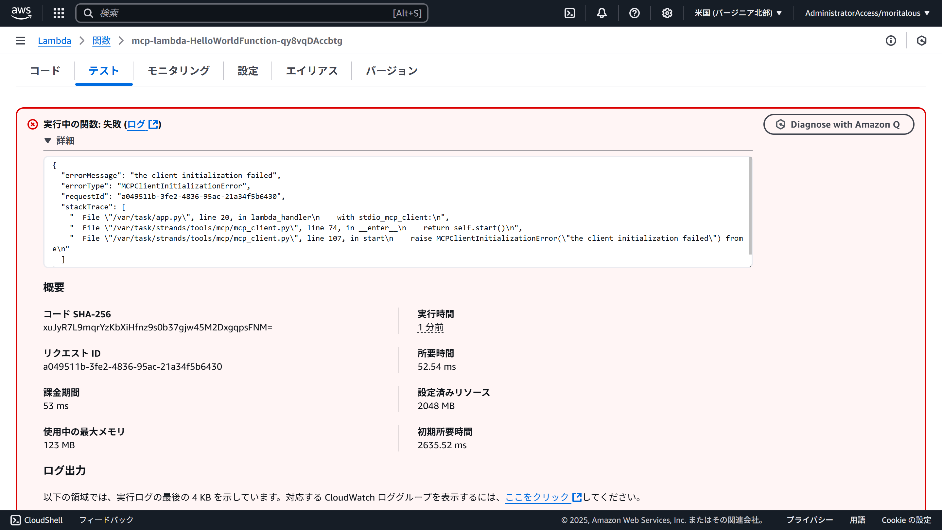Open the ログ link in failure header

[136, 124]
